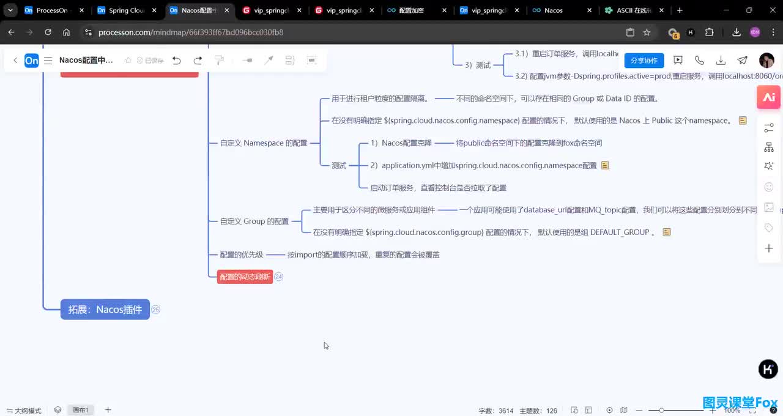The height and width of the screenshot is (416, 783).
Task: Go back using the left chevron in ProcessOn toolbar
Action: tap(15, 61)
